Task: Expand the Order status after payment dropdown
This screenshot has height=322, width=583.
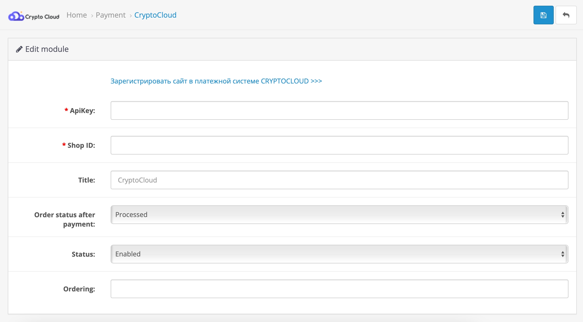Action: [339, 215]
